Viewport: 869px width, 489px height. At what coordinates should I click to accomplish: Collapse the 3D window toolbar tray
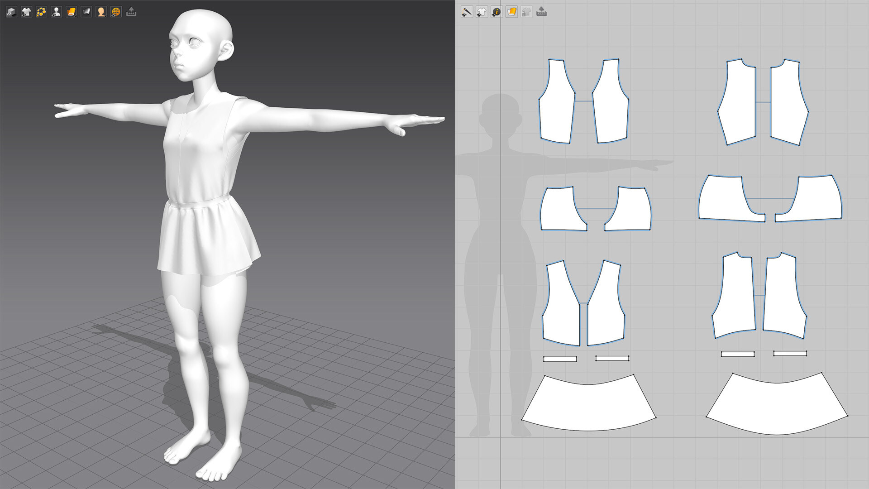(x=131, y=12)
